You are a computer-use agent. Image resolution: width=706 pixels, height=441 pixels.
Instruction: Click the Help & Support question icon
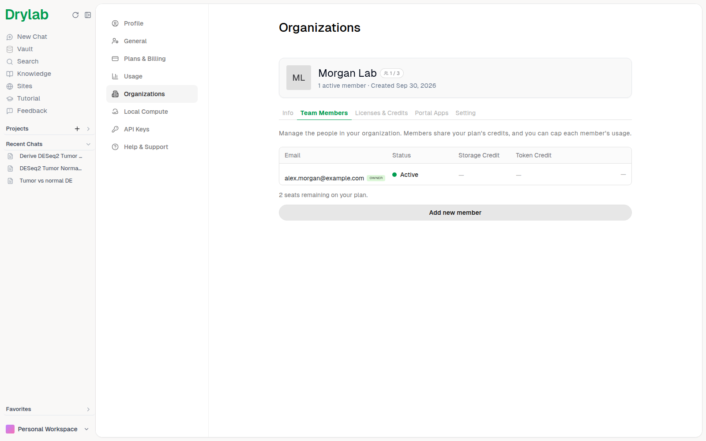[x=115, y=147]
